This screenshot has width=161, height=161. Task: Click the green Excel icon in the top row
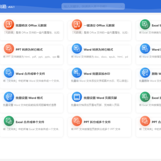pyautogui.click(x=145, y=24)
